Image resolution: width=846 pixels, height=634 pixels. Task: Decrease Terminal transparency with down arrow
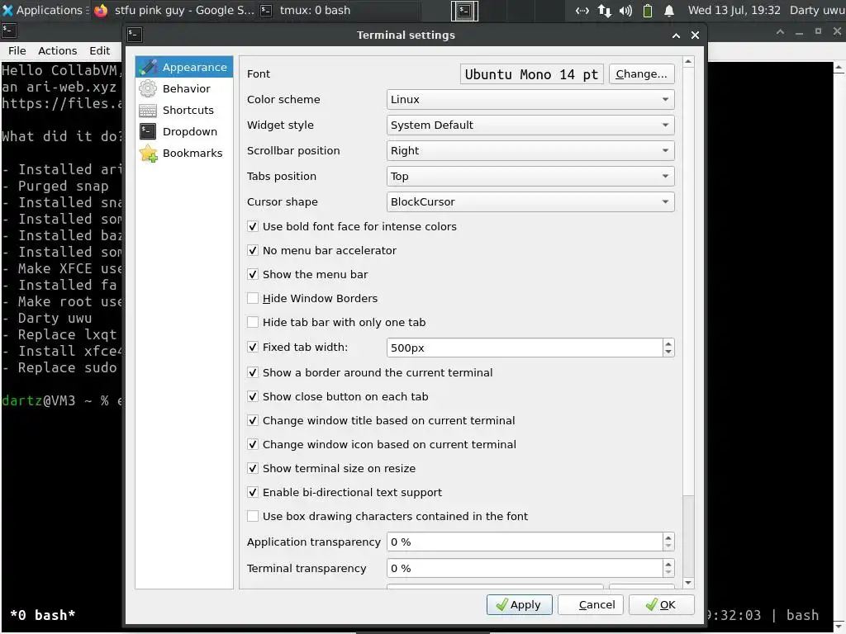click(668, 573)
